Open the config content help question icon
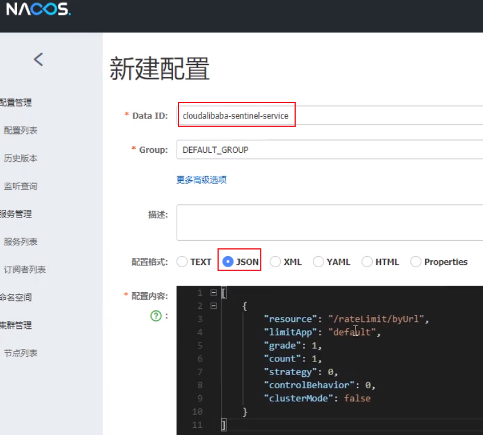This screenshot has height=435, width=483. [x=156, y=316]
